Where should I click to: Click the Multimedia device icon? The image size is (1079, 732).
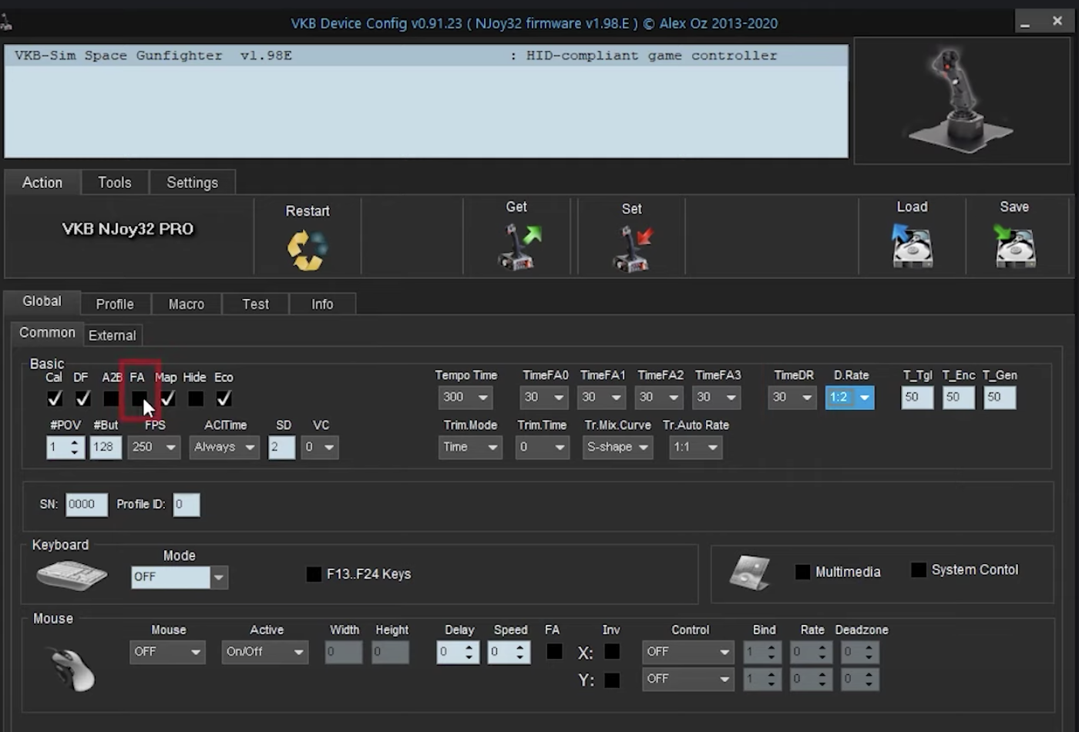coord(749,573)
